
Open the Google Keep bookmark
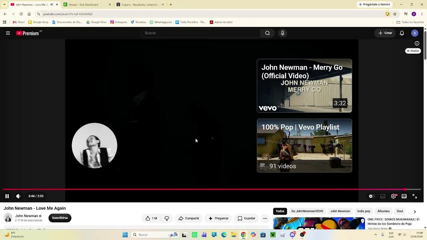[38, 22]
